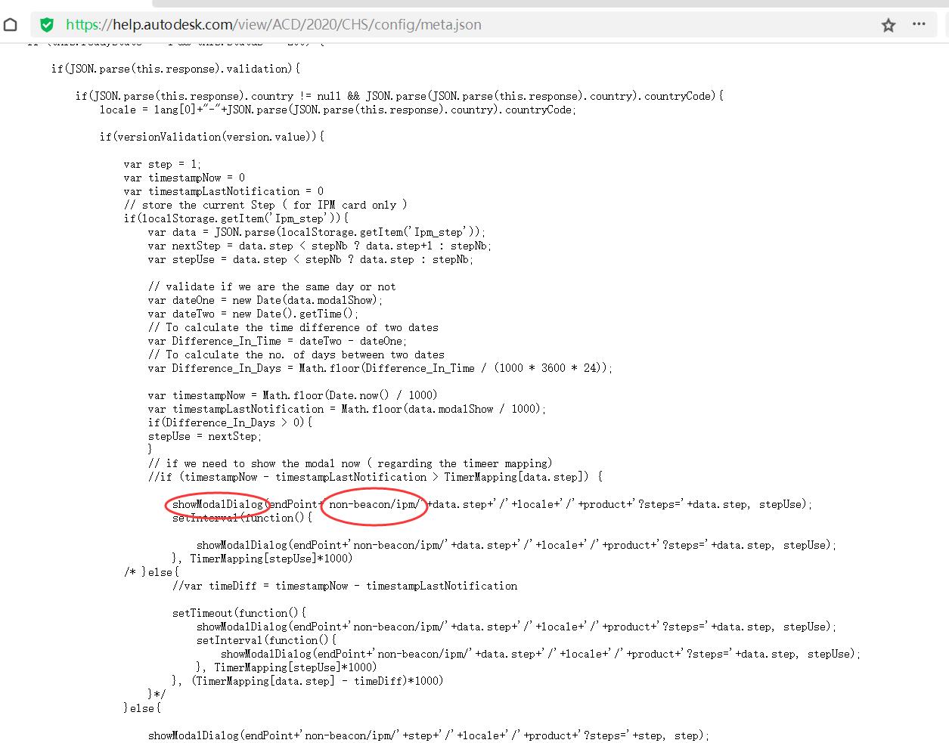Click the text 'var step = 1;'
The width and height of the screenshot is (949, 743).
[x=163, y=164]
